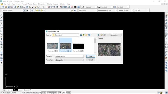Viewport: 168px width, 94px height.
Task: Select the Circle draw tool
Action: (2, 31)
